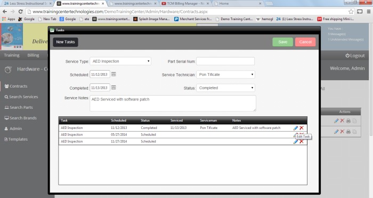Edit the first AED Inspection task row
The image size is (373, 198).
tap(295, 128)
